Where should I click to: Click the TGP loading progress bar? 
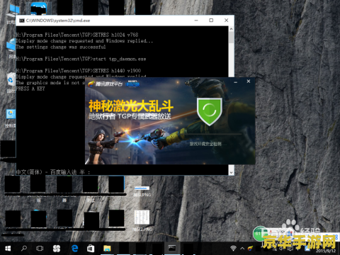(x=213, y=135)
